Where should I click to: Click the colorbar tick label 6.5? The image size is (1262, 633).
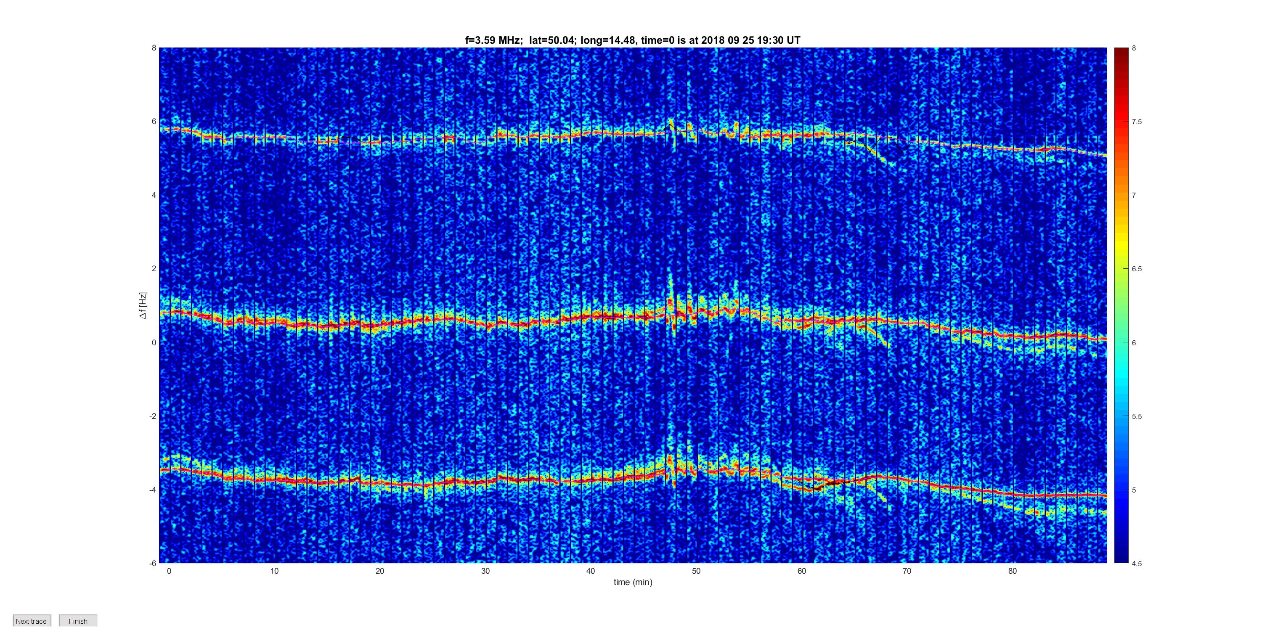[1137, 269]
